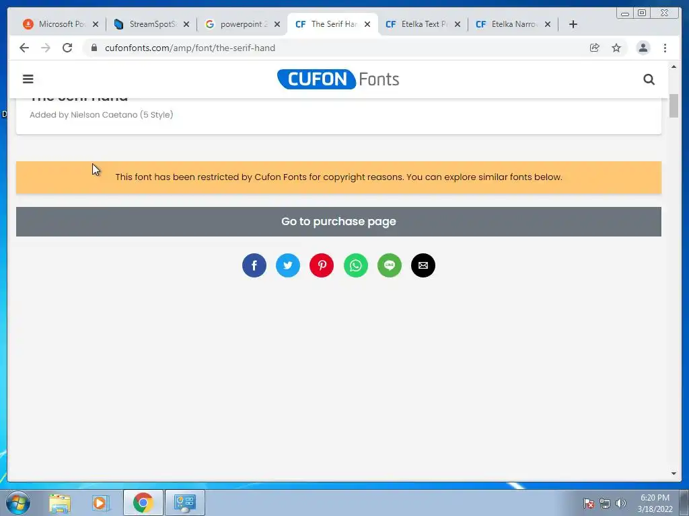This screenshot has height=516, width=689.
Task: Click the scrollbar up arrow
Action: click(674, 67)
